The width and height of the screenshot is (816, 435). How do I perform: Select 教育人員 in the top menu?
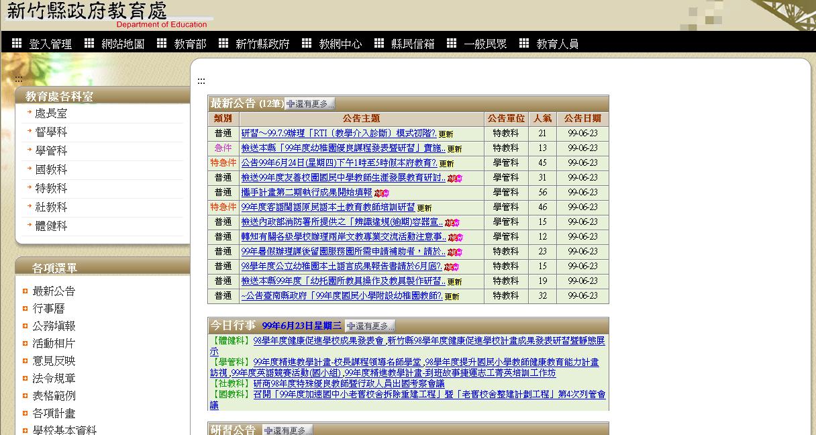click(x=558, y=44)
